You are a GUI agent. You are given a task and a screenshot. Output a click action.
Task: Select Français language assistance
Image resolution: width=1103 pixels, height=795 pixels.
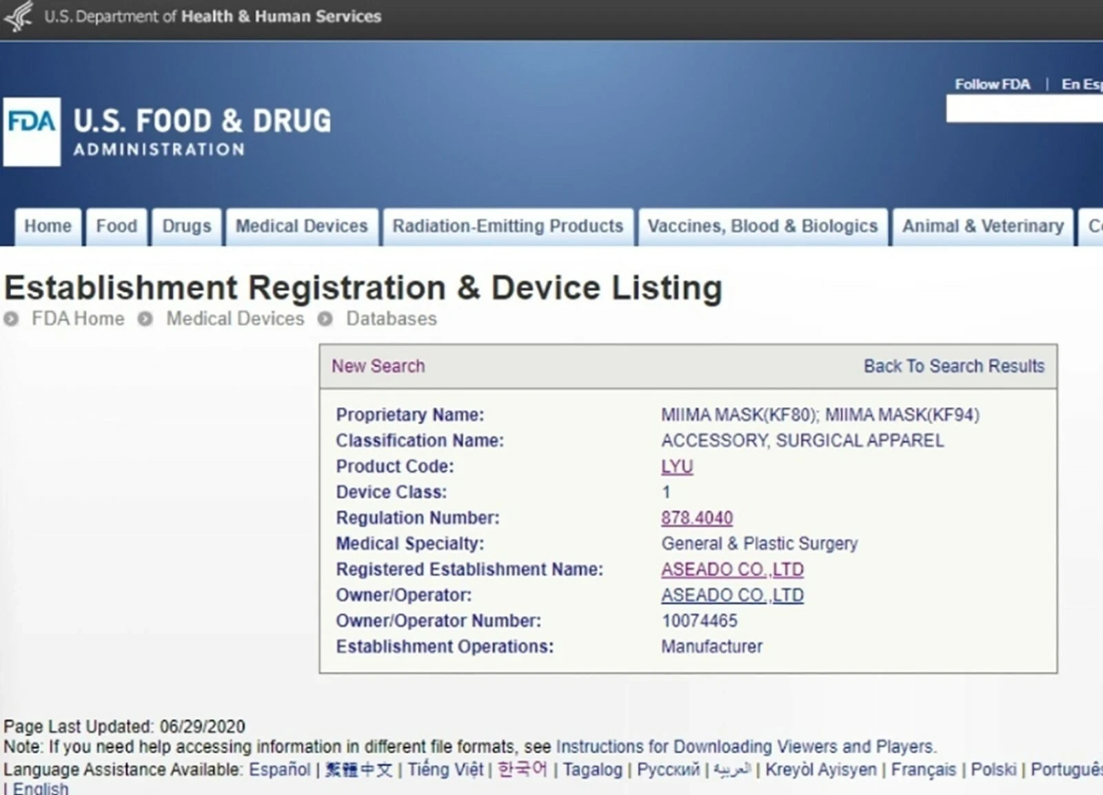point(924,770)
